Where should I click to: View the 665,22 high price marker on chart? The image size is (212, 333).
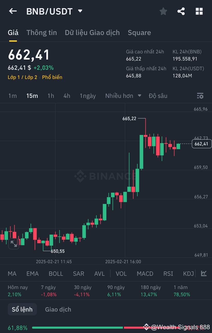point(129,118)
